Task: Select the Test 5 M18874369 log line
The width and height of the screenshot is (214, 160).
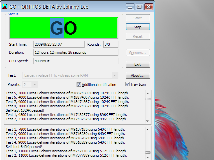Action: (67, 93)
